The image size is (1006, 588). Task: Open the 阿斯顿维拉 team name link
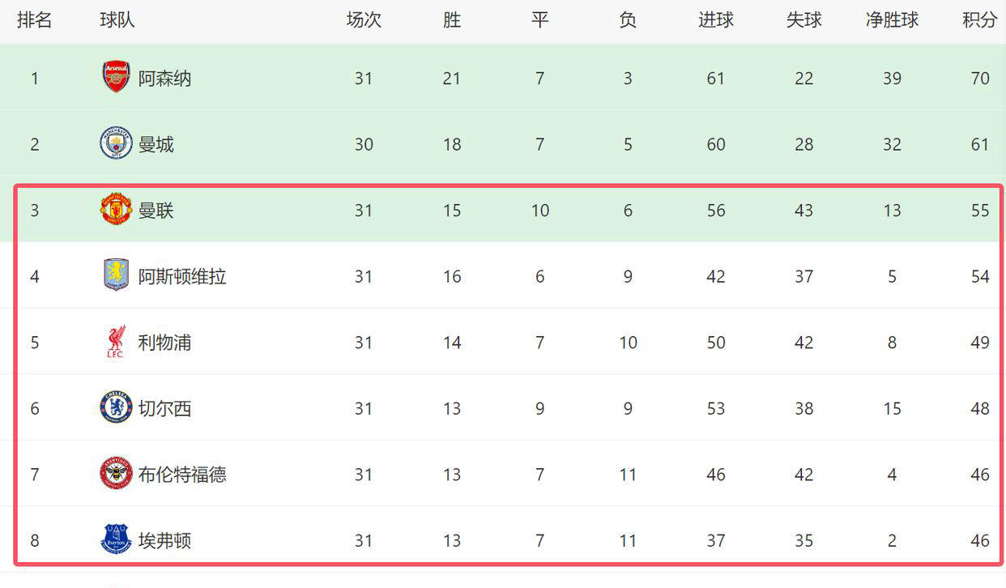pyautogui.click(x=182, y=276)
